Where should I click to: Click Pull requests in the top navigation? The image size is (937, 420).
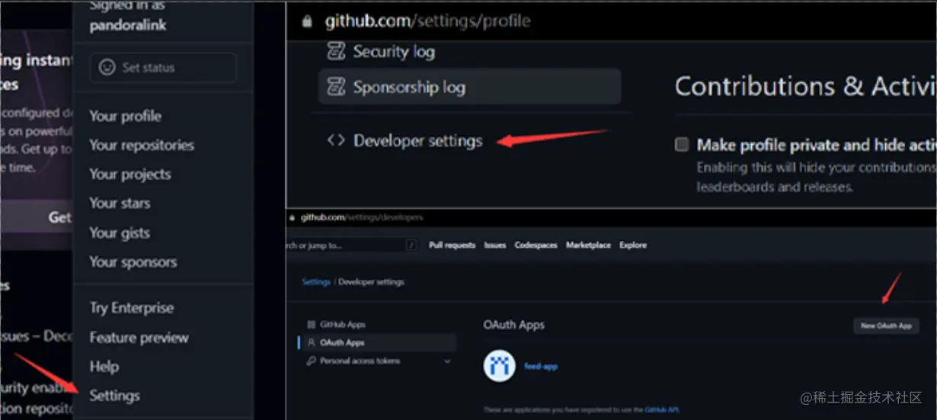pos(452,245)
